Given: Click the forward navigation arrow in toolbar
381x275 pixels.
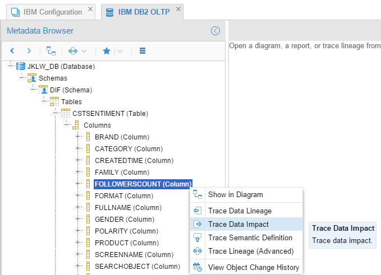Looking at the screenshot, I should (x=29, y=50).
